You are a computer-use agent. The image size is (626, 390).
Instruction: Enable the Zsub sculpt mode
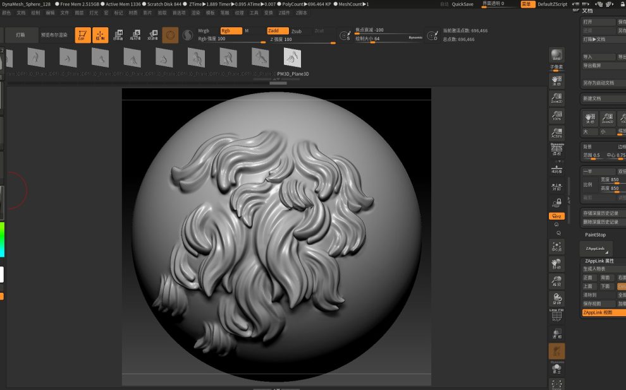tap(297, 30)
